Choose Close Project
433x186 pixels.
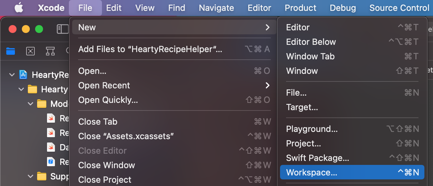click(x=174, y=180)
